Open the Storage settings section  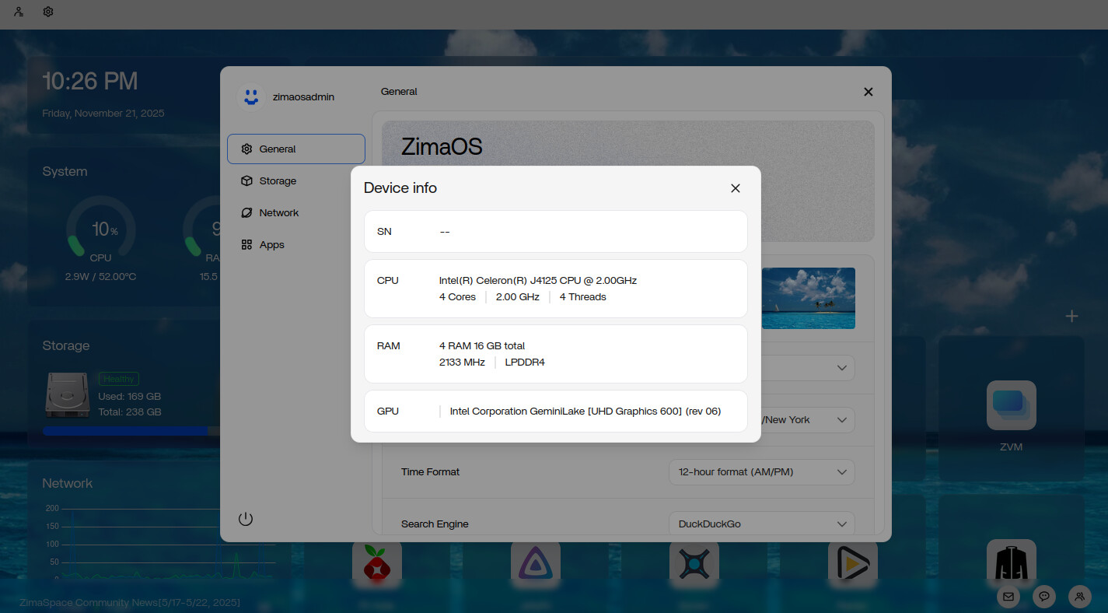click(x=278, y=181)
